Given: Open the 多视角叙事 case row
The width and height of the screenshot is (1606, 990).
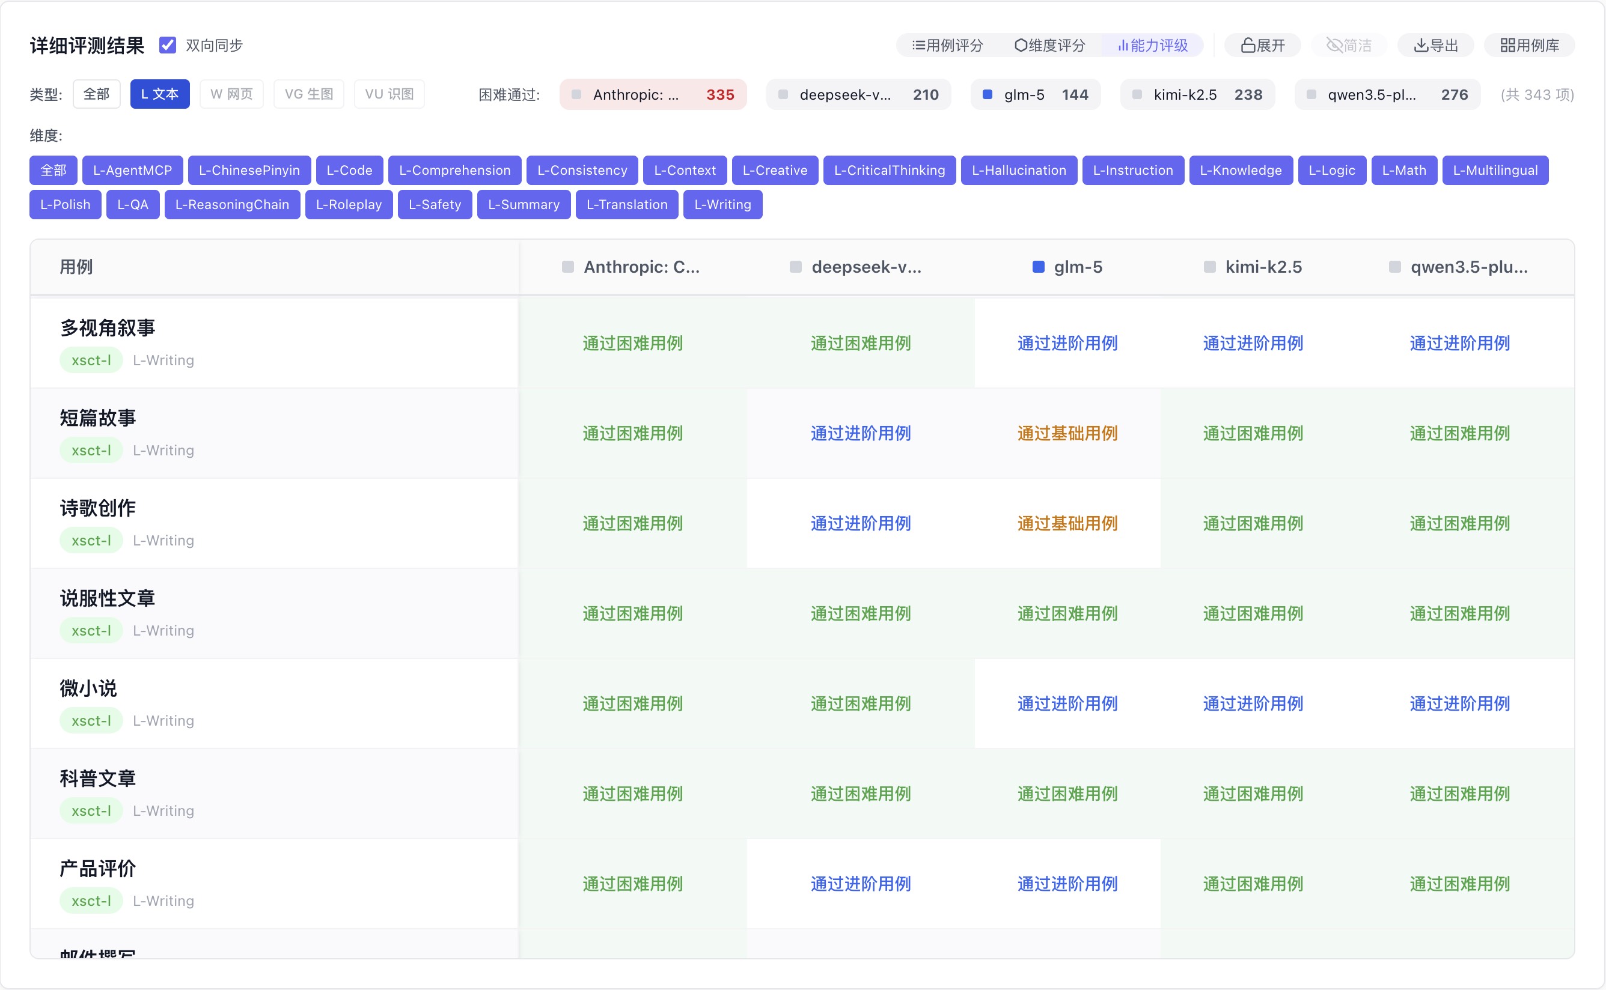Looking at the screenshot, I should 108,328.
